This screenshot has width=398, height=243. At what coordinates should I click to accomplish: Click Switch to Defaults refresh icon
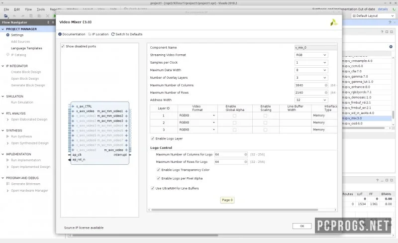pyautogui.click(x=113, y=34)
